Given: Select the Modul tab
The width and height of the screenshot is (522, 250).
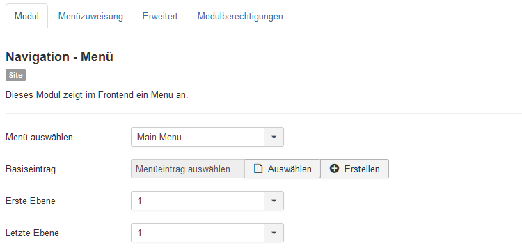Looking at the screenshot, I should click(26, 16).
